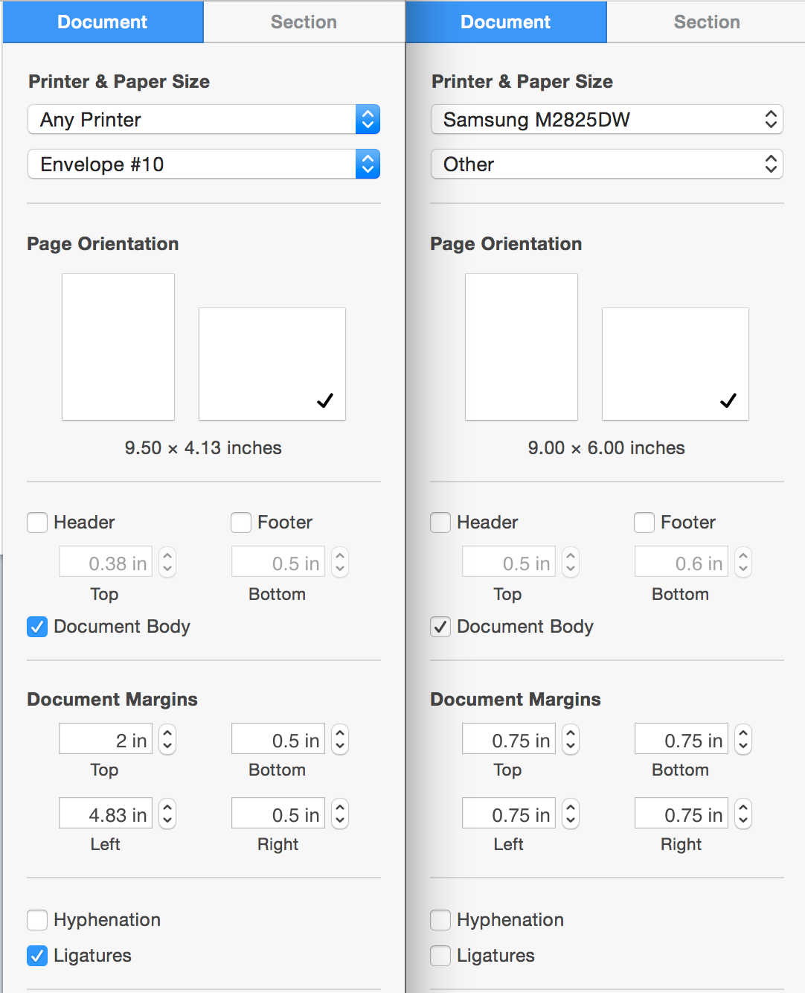Click left panel Right margin field 0.5 in

tap(278, 814)
